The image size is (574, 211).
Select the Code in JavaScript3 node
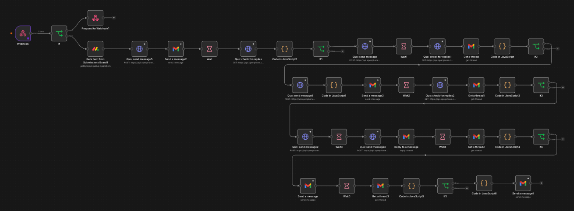[x=507, y=85]
